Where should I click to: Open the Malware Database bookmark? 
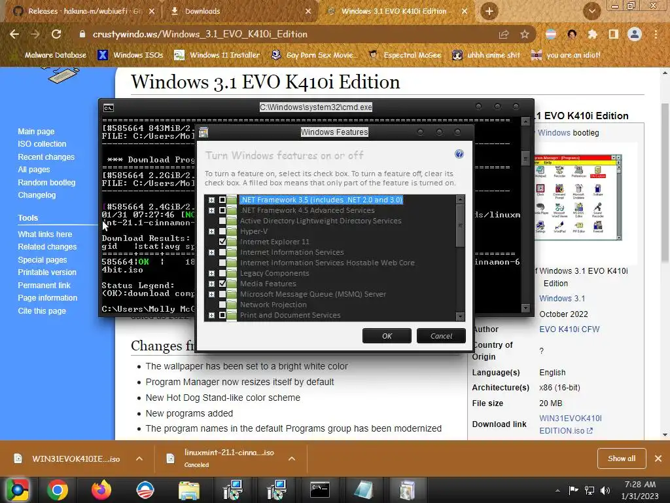(49, 55)
